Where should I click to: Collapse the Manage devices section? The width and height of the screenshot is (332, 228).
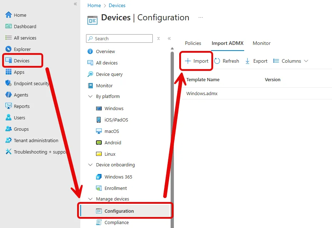pyautogui.click(x=90, y=199)
